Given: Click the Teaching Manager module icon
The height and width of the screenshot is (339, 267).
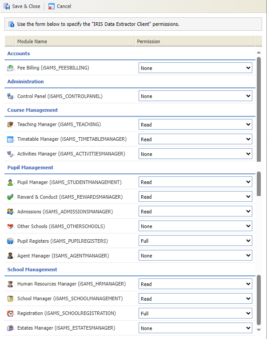Looking at the screenshot, I should 10,125.
